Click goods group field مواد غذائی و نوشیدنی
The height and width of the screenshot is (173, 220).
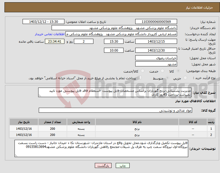(x=115, y=110)
